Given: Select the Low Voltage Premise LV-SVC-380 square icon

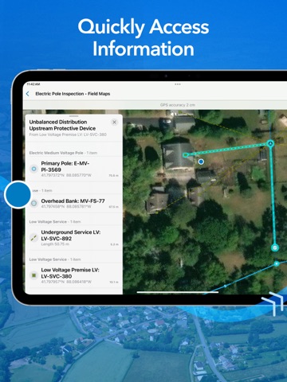Looking at the screenshot, I should tap(33, 275).
